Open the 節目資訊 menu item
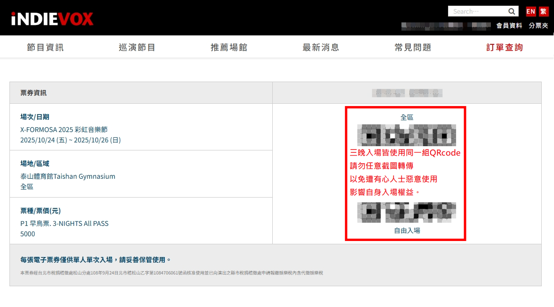 point(45,47)
